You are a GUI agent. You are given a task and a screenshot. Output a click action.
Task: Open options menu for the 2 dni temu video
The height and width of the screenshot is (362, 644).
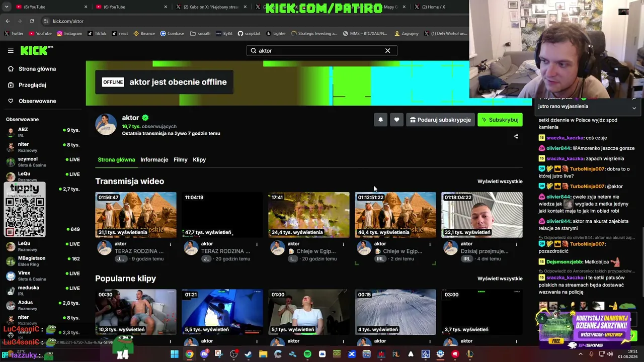tap(430, 244)
